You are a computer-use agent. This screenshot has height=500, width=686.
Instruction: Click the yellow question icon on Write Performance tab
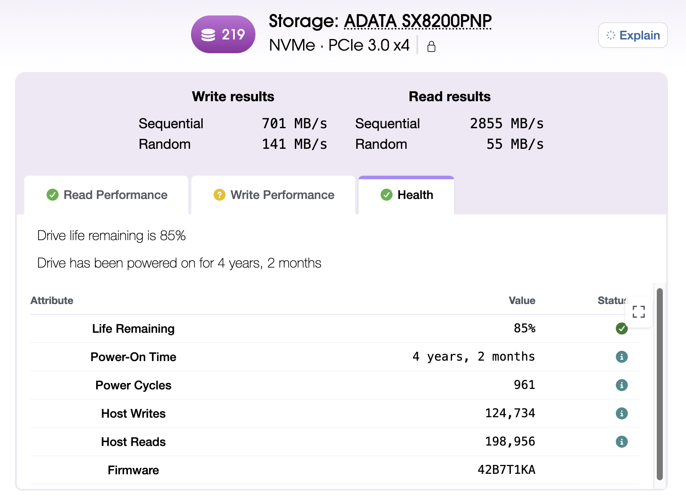coord(220,195)
